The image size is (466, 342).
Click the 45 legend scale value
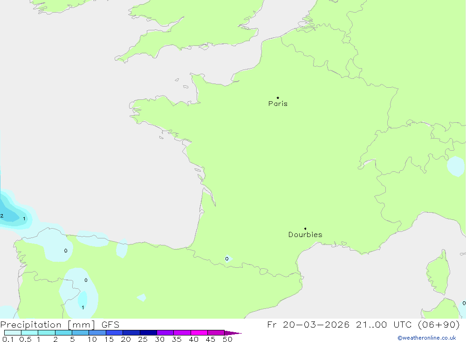pyautogui.click(x=211, y=339)
